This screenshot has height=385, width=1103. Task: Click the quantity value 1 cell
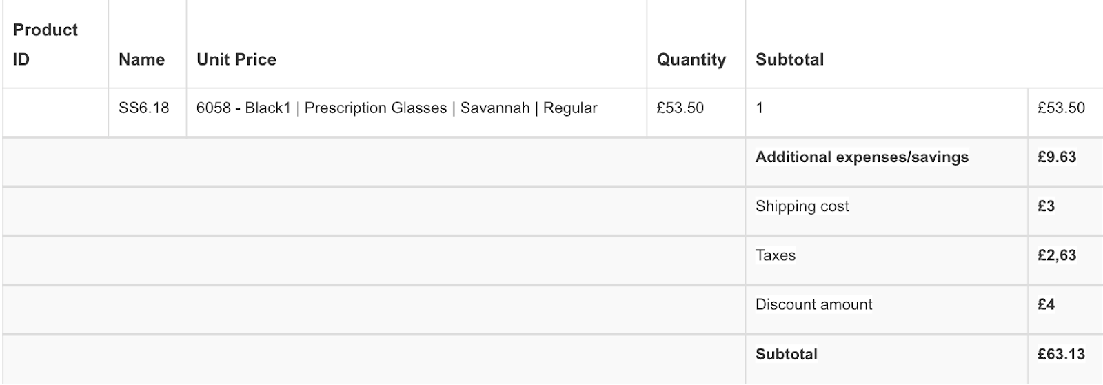tap(760, 108)
